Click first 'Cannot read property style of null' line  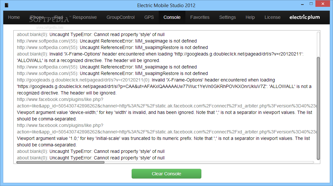pos(91,34)
